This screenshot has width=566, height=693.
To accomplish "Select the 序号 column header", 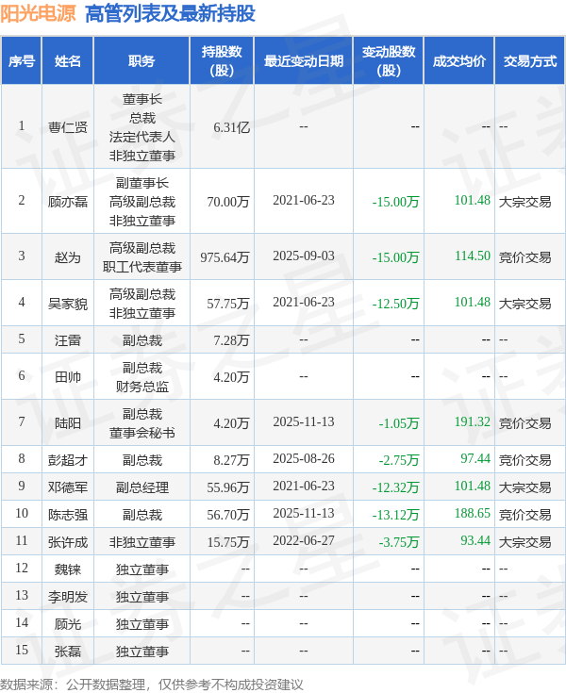I will point(22,61).
